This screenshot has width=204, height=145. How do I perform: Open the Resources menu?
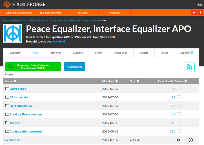coord(114,13)
